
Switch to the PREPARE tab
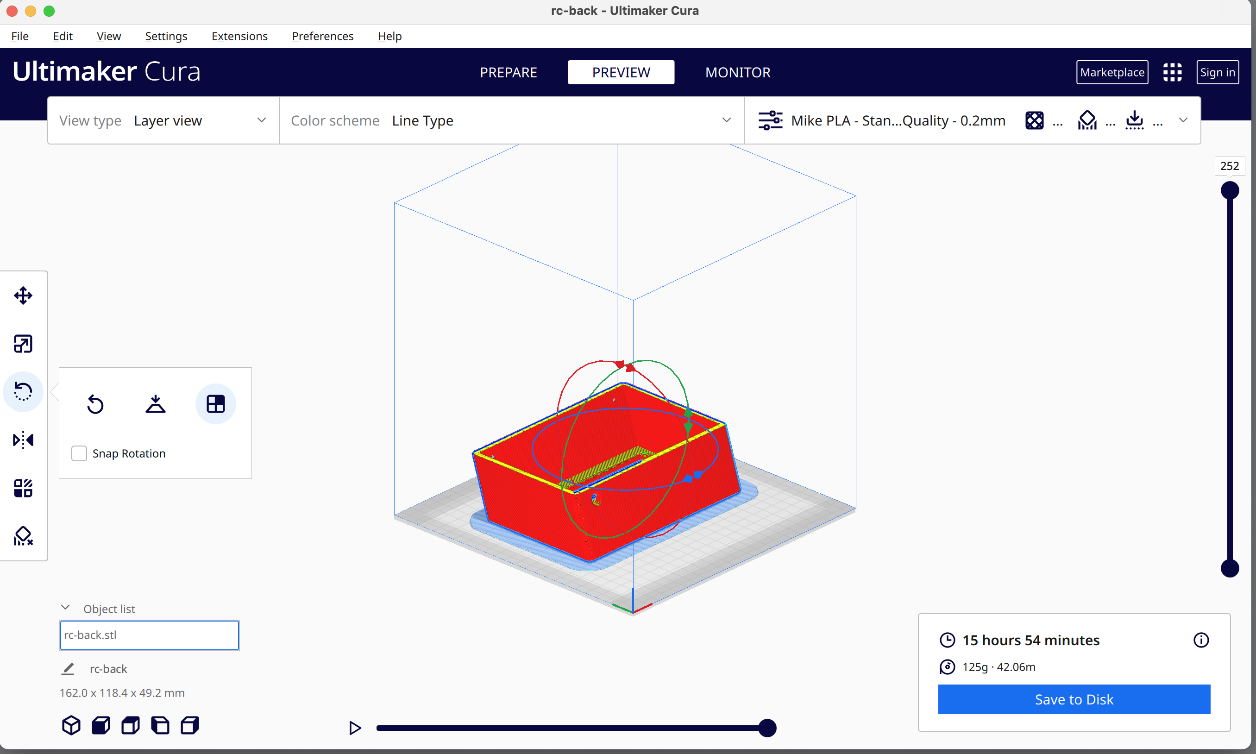click(x=508, y=72)
